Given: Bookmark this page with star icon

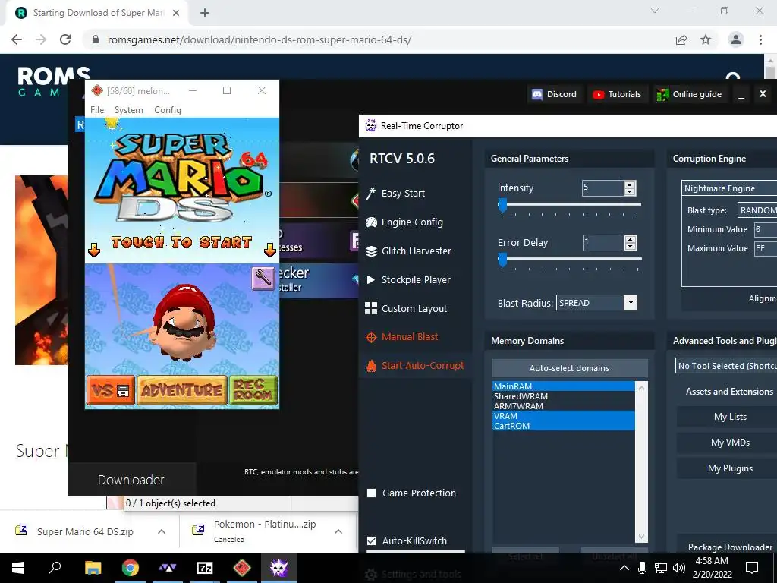Looking at the screenshot, I should click(x=706, y=39).
